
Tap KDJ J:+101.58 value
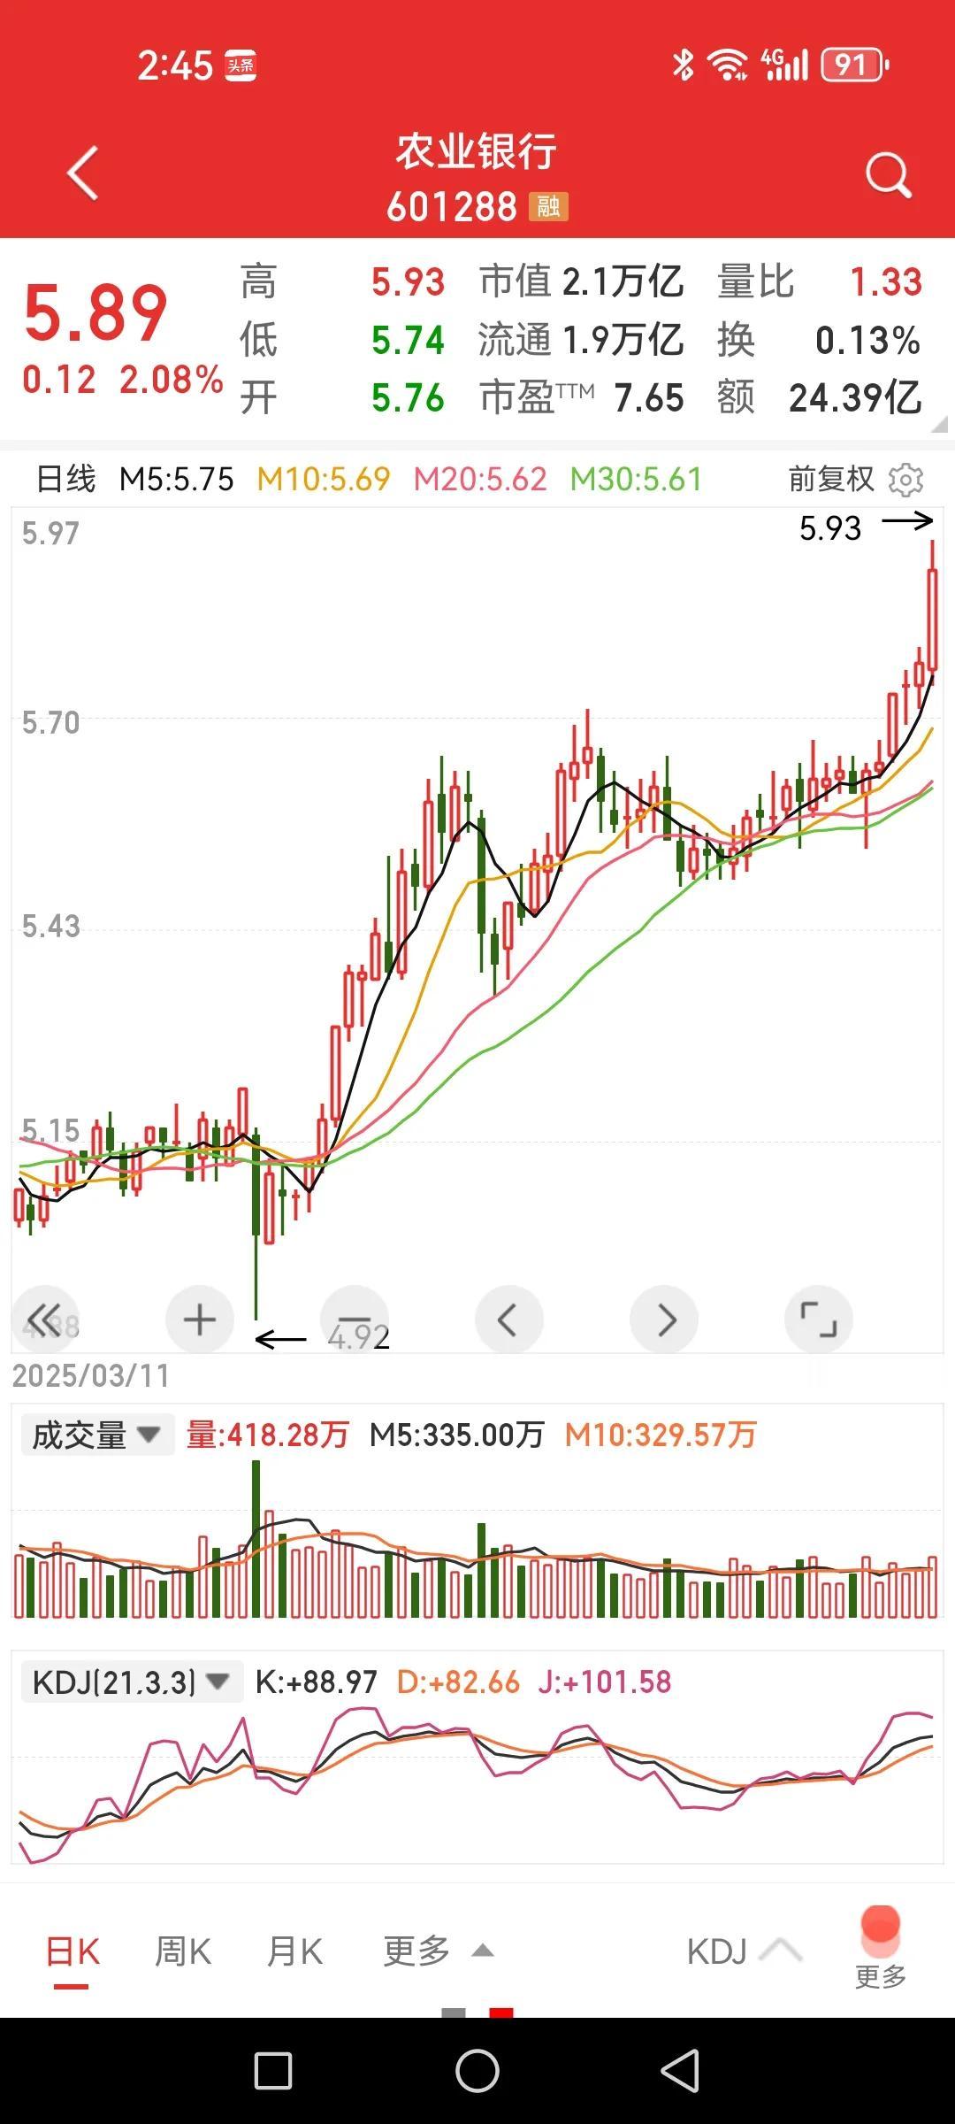click(x=605, y=1681)
